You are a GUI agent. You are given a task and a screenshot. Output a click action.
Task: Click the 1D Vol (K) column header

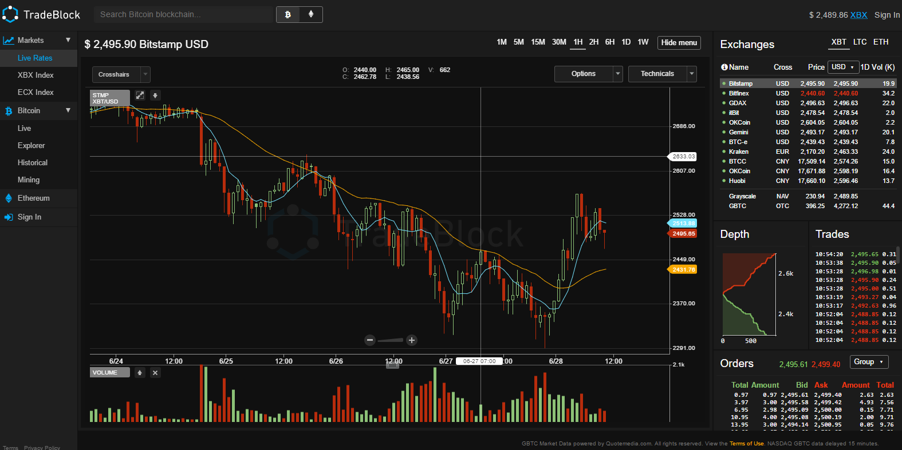[x=877, y=67]
